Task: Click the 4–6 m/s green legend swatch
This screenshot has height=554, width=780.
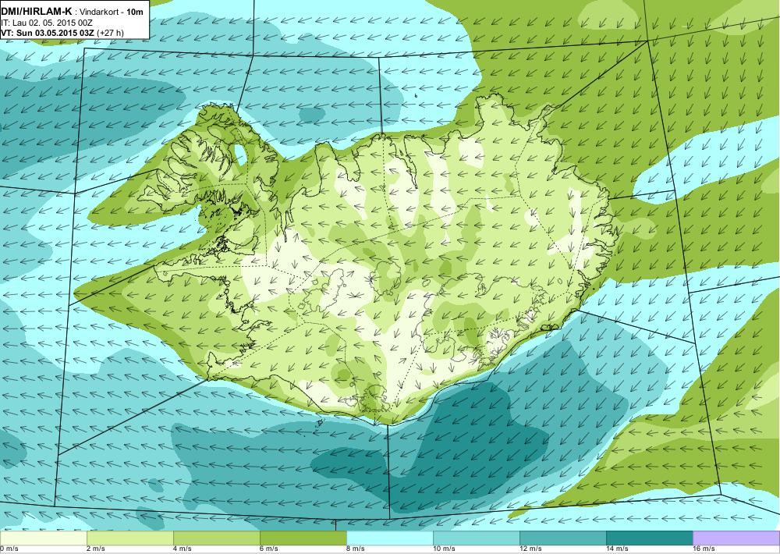Action: coord(216,538)
